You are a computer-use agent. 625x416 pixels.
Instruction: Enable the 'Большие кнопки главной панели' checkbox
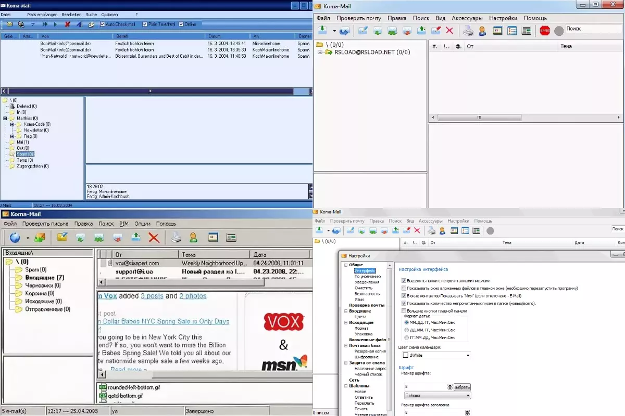tap(404, 311)
